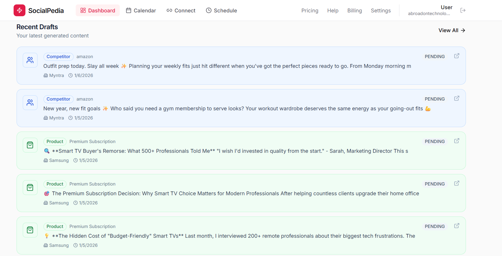
Task: Open 'The Premium Subscription Decision' draft text
Action: click(x=231, y=193)
